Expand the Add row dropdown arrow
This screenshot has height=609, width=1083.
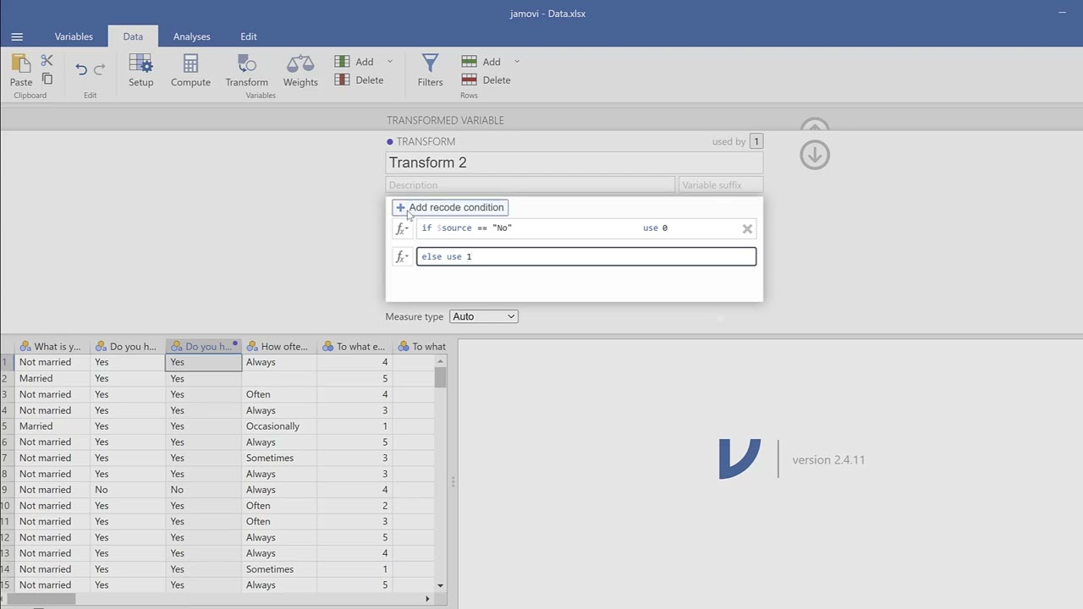pos(517,62)
